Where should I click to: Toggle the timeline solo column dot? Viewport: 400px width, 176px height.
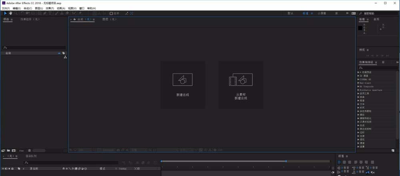(9, 169)
